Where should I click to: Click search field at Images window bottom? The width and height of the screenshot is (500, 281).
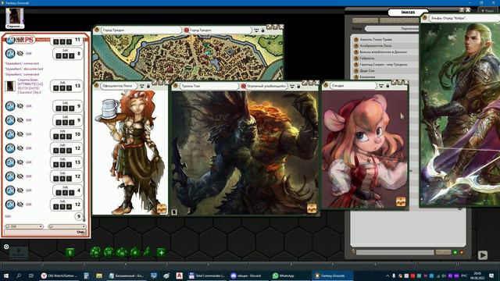(395, 252)
